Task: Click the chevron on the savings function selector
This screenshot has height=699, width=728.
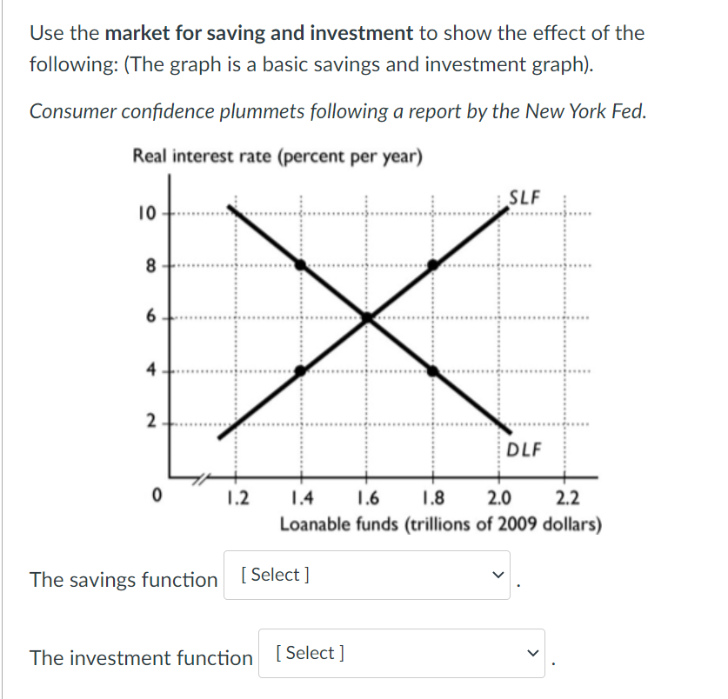Action: (497, 573)
